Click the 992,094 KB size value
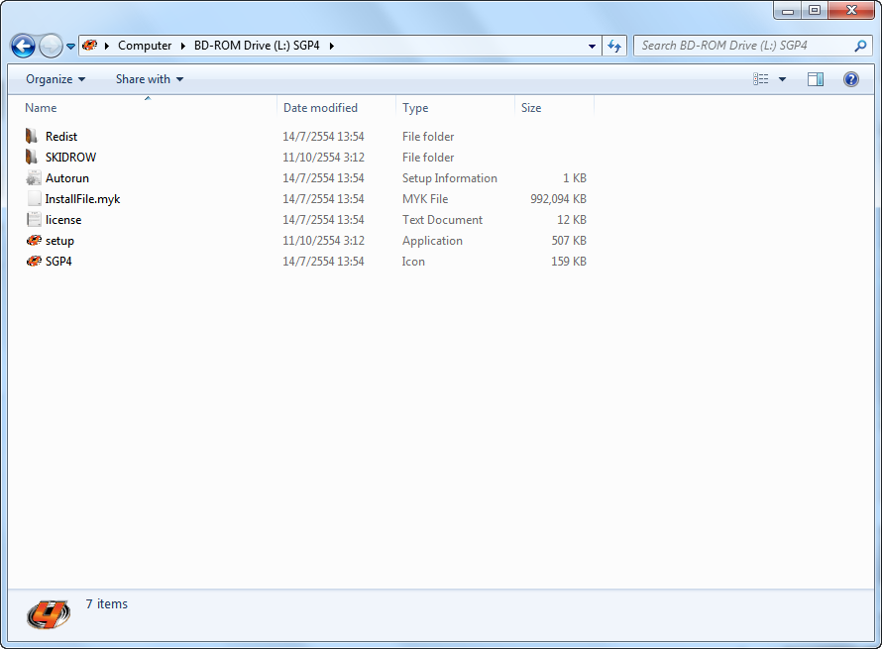The width and height of the screenshot is (882, 649). pyautogui.click(x=558, y=198)
